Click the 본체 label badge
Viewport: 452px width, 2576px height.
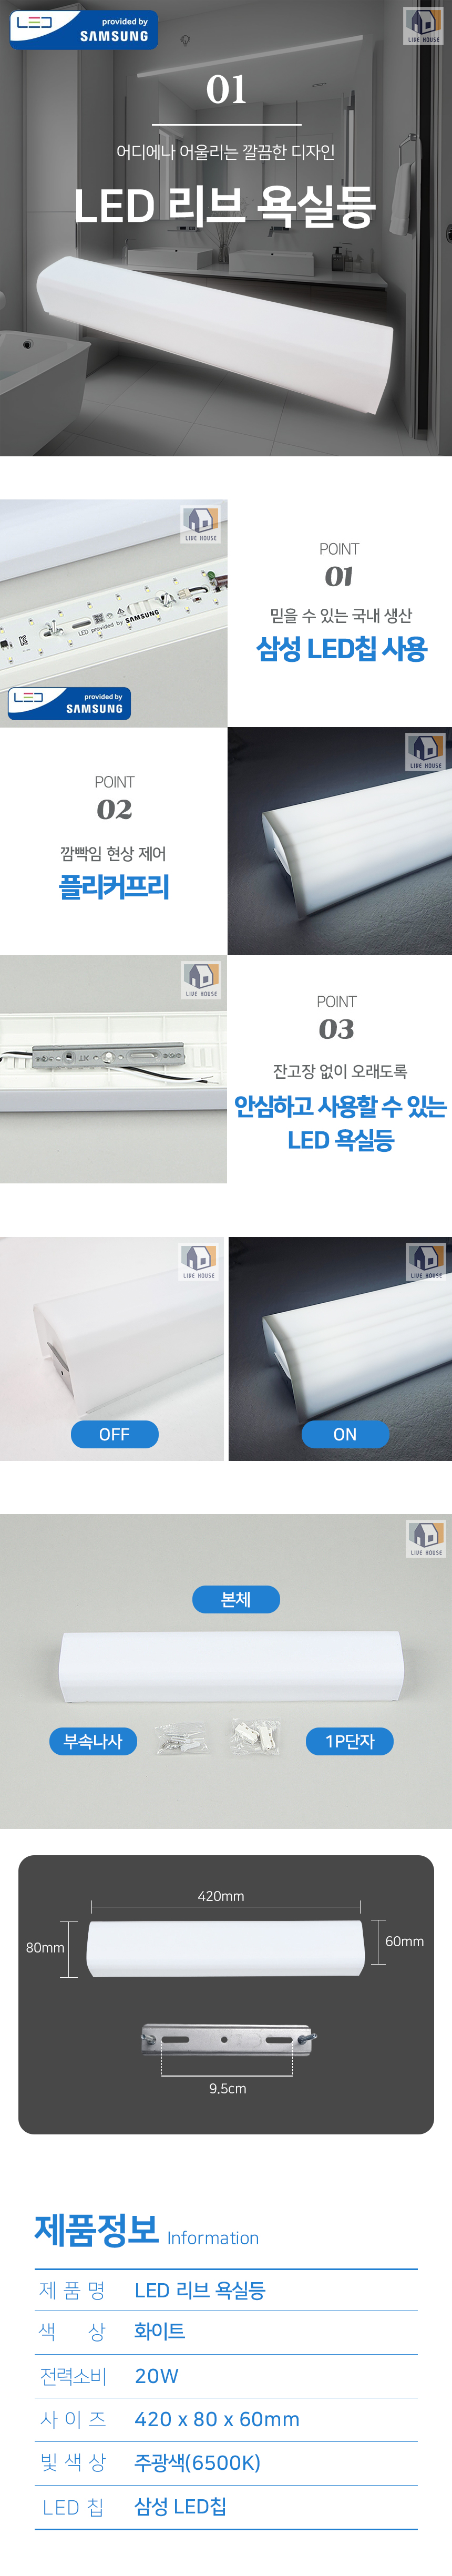point(236,1599)
